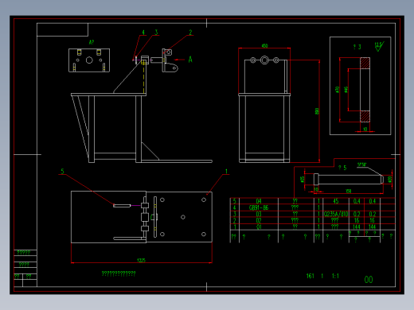The height and width of the screenshot is (310, 414).
Task: Click the large center circle in side view
Action: 264,60
